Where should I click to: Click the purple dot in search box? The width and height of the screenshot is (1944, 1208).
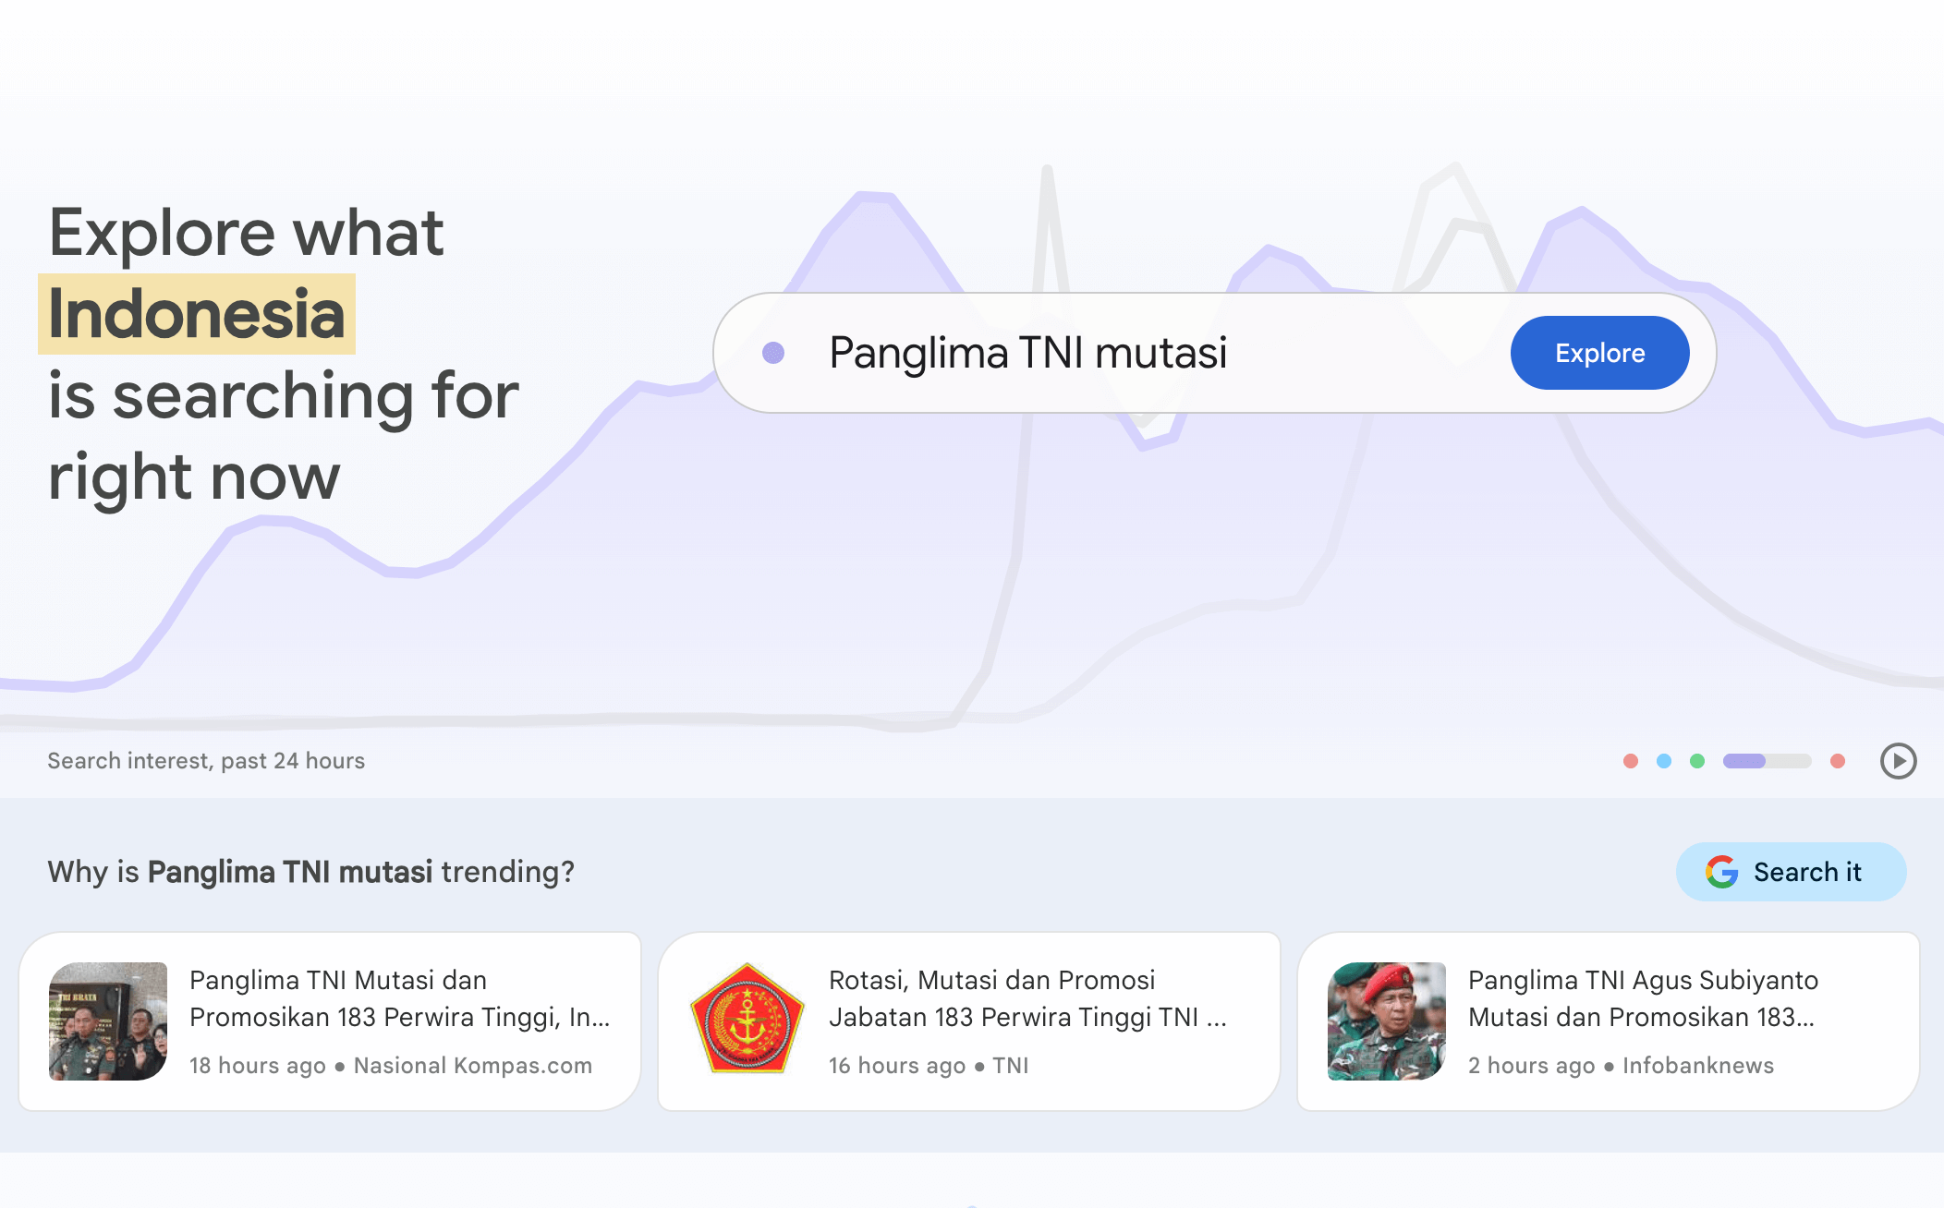[773, 353]
